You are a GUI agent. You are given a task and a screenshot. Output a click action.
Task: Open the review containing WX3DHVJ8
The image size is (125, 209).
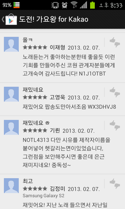click(63, 99)
